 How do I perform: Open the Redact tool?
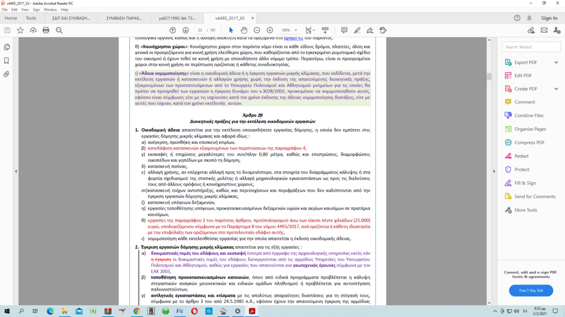coord(521,156)
